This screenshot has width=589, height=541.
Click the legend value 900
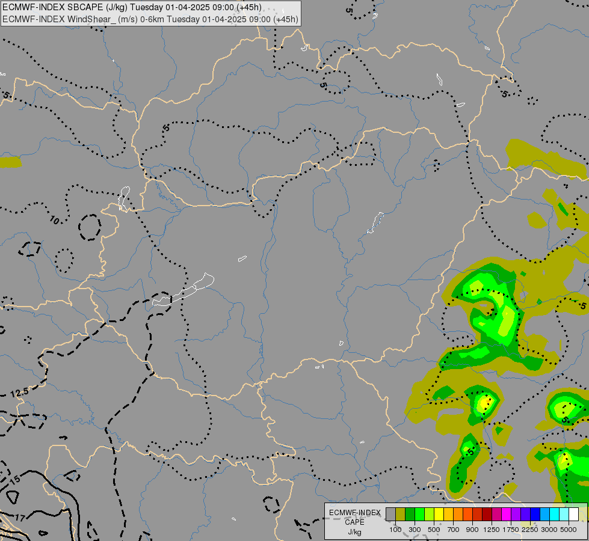click(472, 530)
